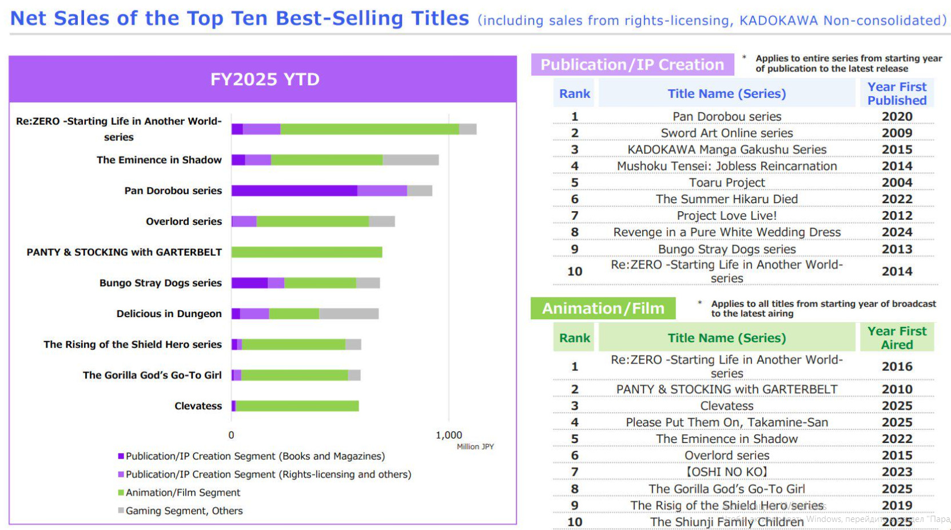951x530 pixels.
Task: Click the Delicious in Dungeon gray bar segment
Action: [348, 314]
